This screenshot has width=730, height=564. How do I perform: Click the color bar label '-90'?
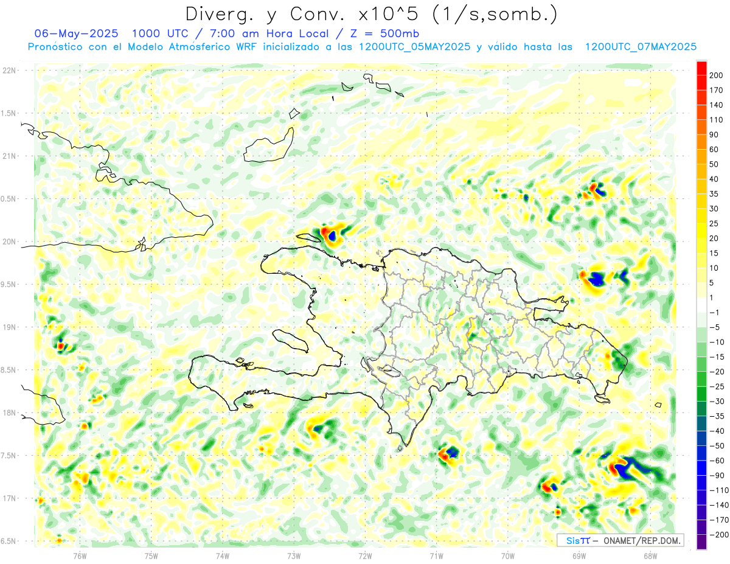tap(717, 476)
